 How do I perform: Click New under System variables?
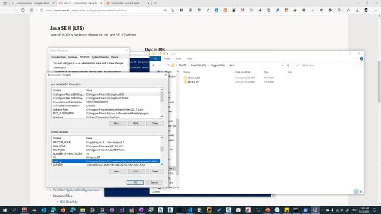click(x=117, y=171)
